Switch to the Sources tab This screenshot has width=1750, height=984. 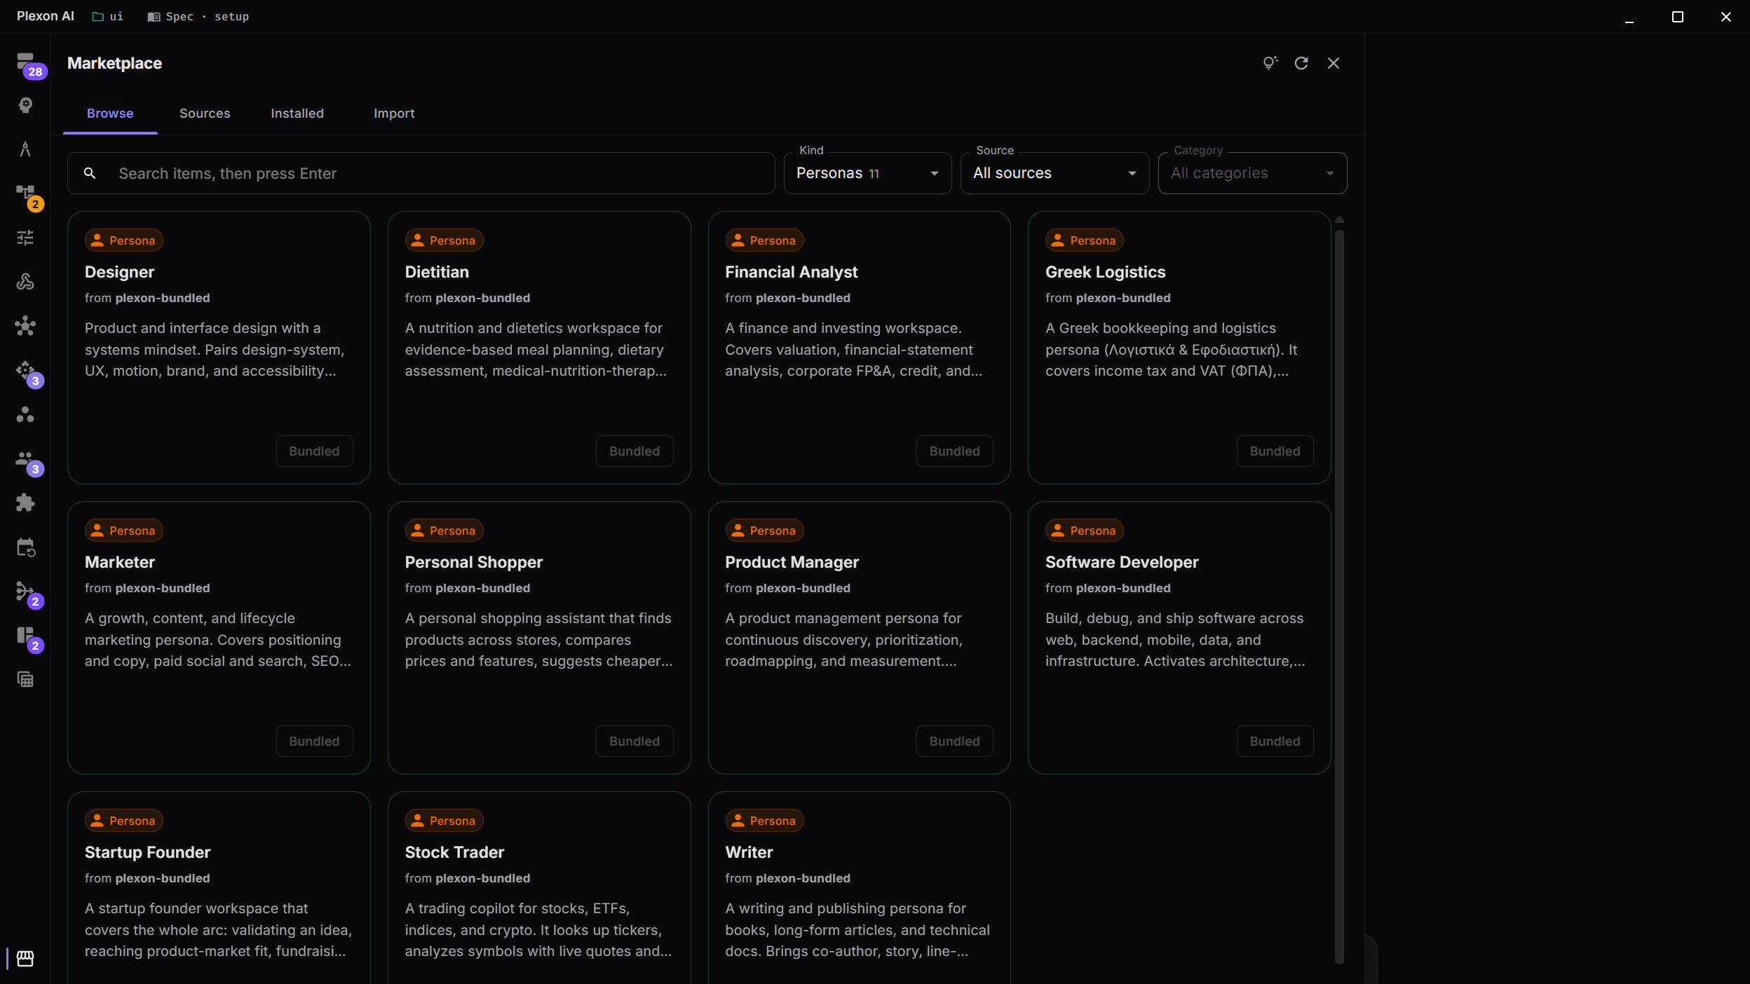tap(205, 114)
